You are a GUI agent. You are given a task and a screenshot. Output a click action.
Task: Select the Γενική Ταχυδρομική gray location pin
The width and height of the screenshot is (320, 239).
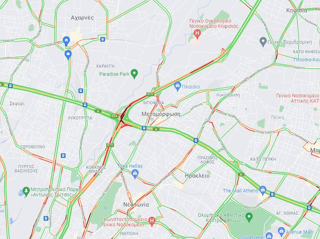pyautogui.click(x=263, y=41)
